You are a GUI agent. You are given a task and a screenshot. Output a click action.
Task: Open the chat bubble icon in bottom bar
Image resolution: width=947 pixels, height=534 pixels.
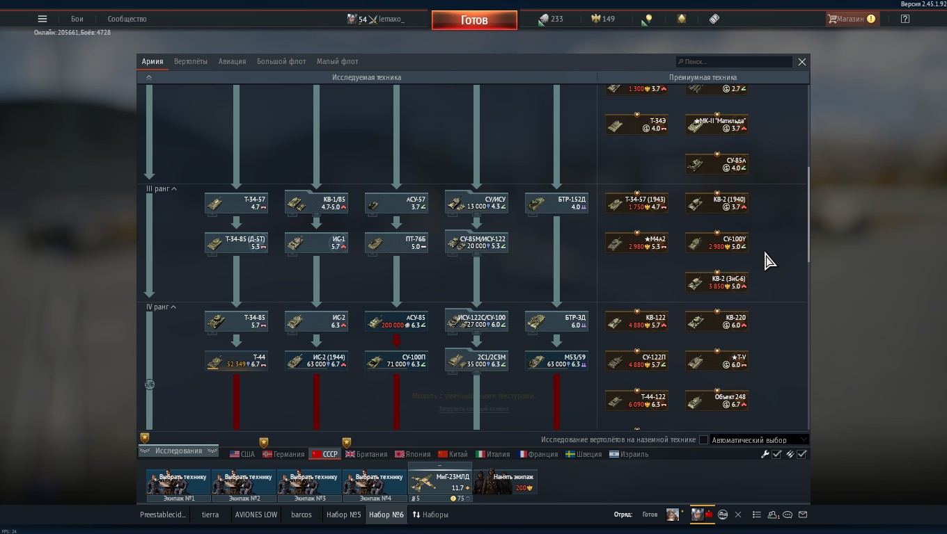point(788,515)
